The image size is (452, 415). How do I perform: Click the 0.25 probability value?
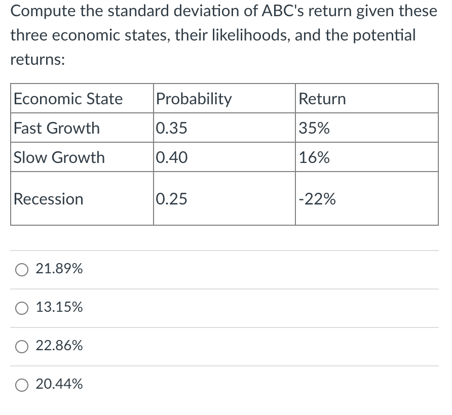pos(172,198)
